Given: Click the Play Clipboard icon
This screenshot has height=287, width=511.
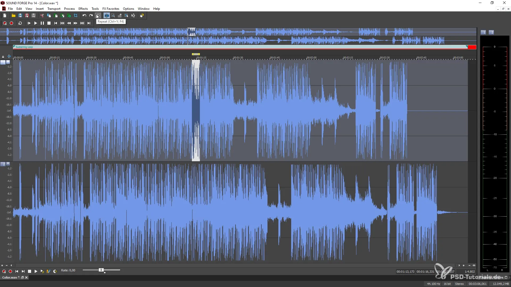Looking at the screenshot, I should point(69,15).
